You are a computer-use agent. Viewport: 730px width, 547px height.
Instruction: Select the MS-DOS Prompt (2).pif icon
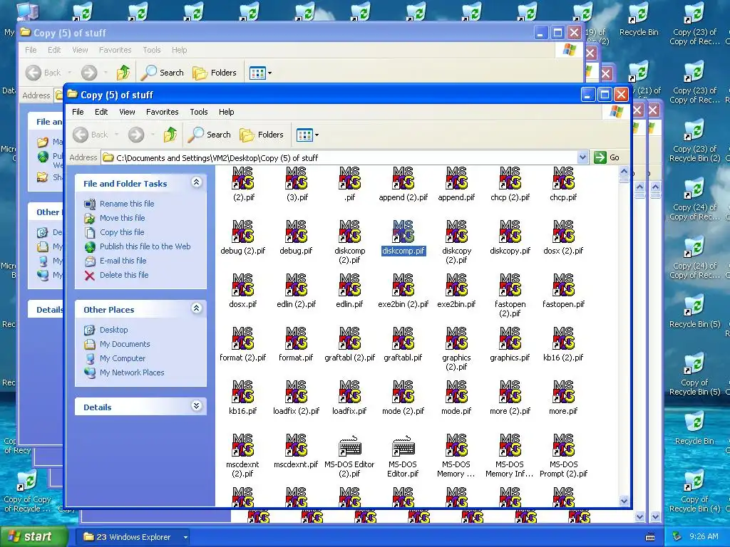(x=563, y=446)
